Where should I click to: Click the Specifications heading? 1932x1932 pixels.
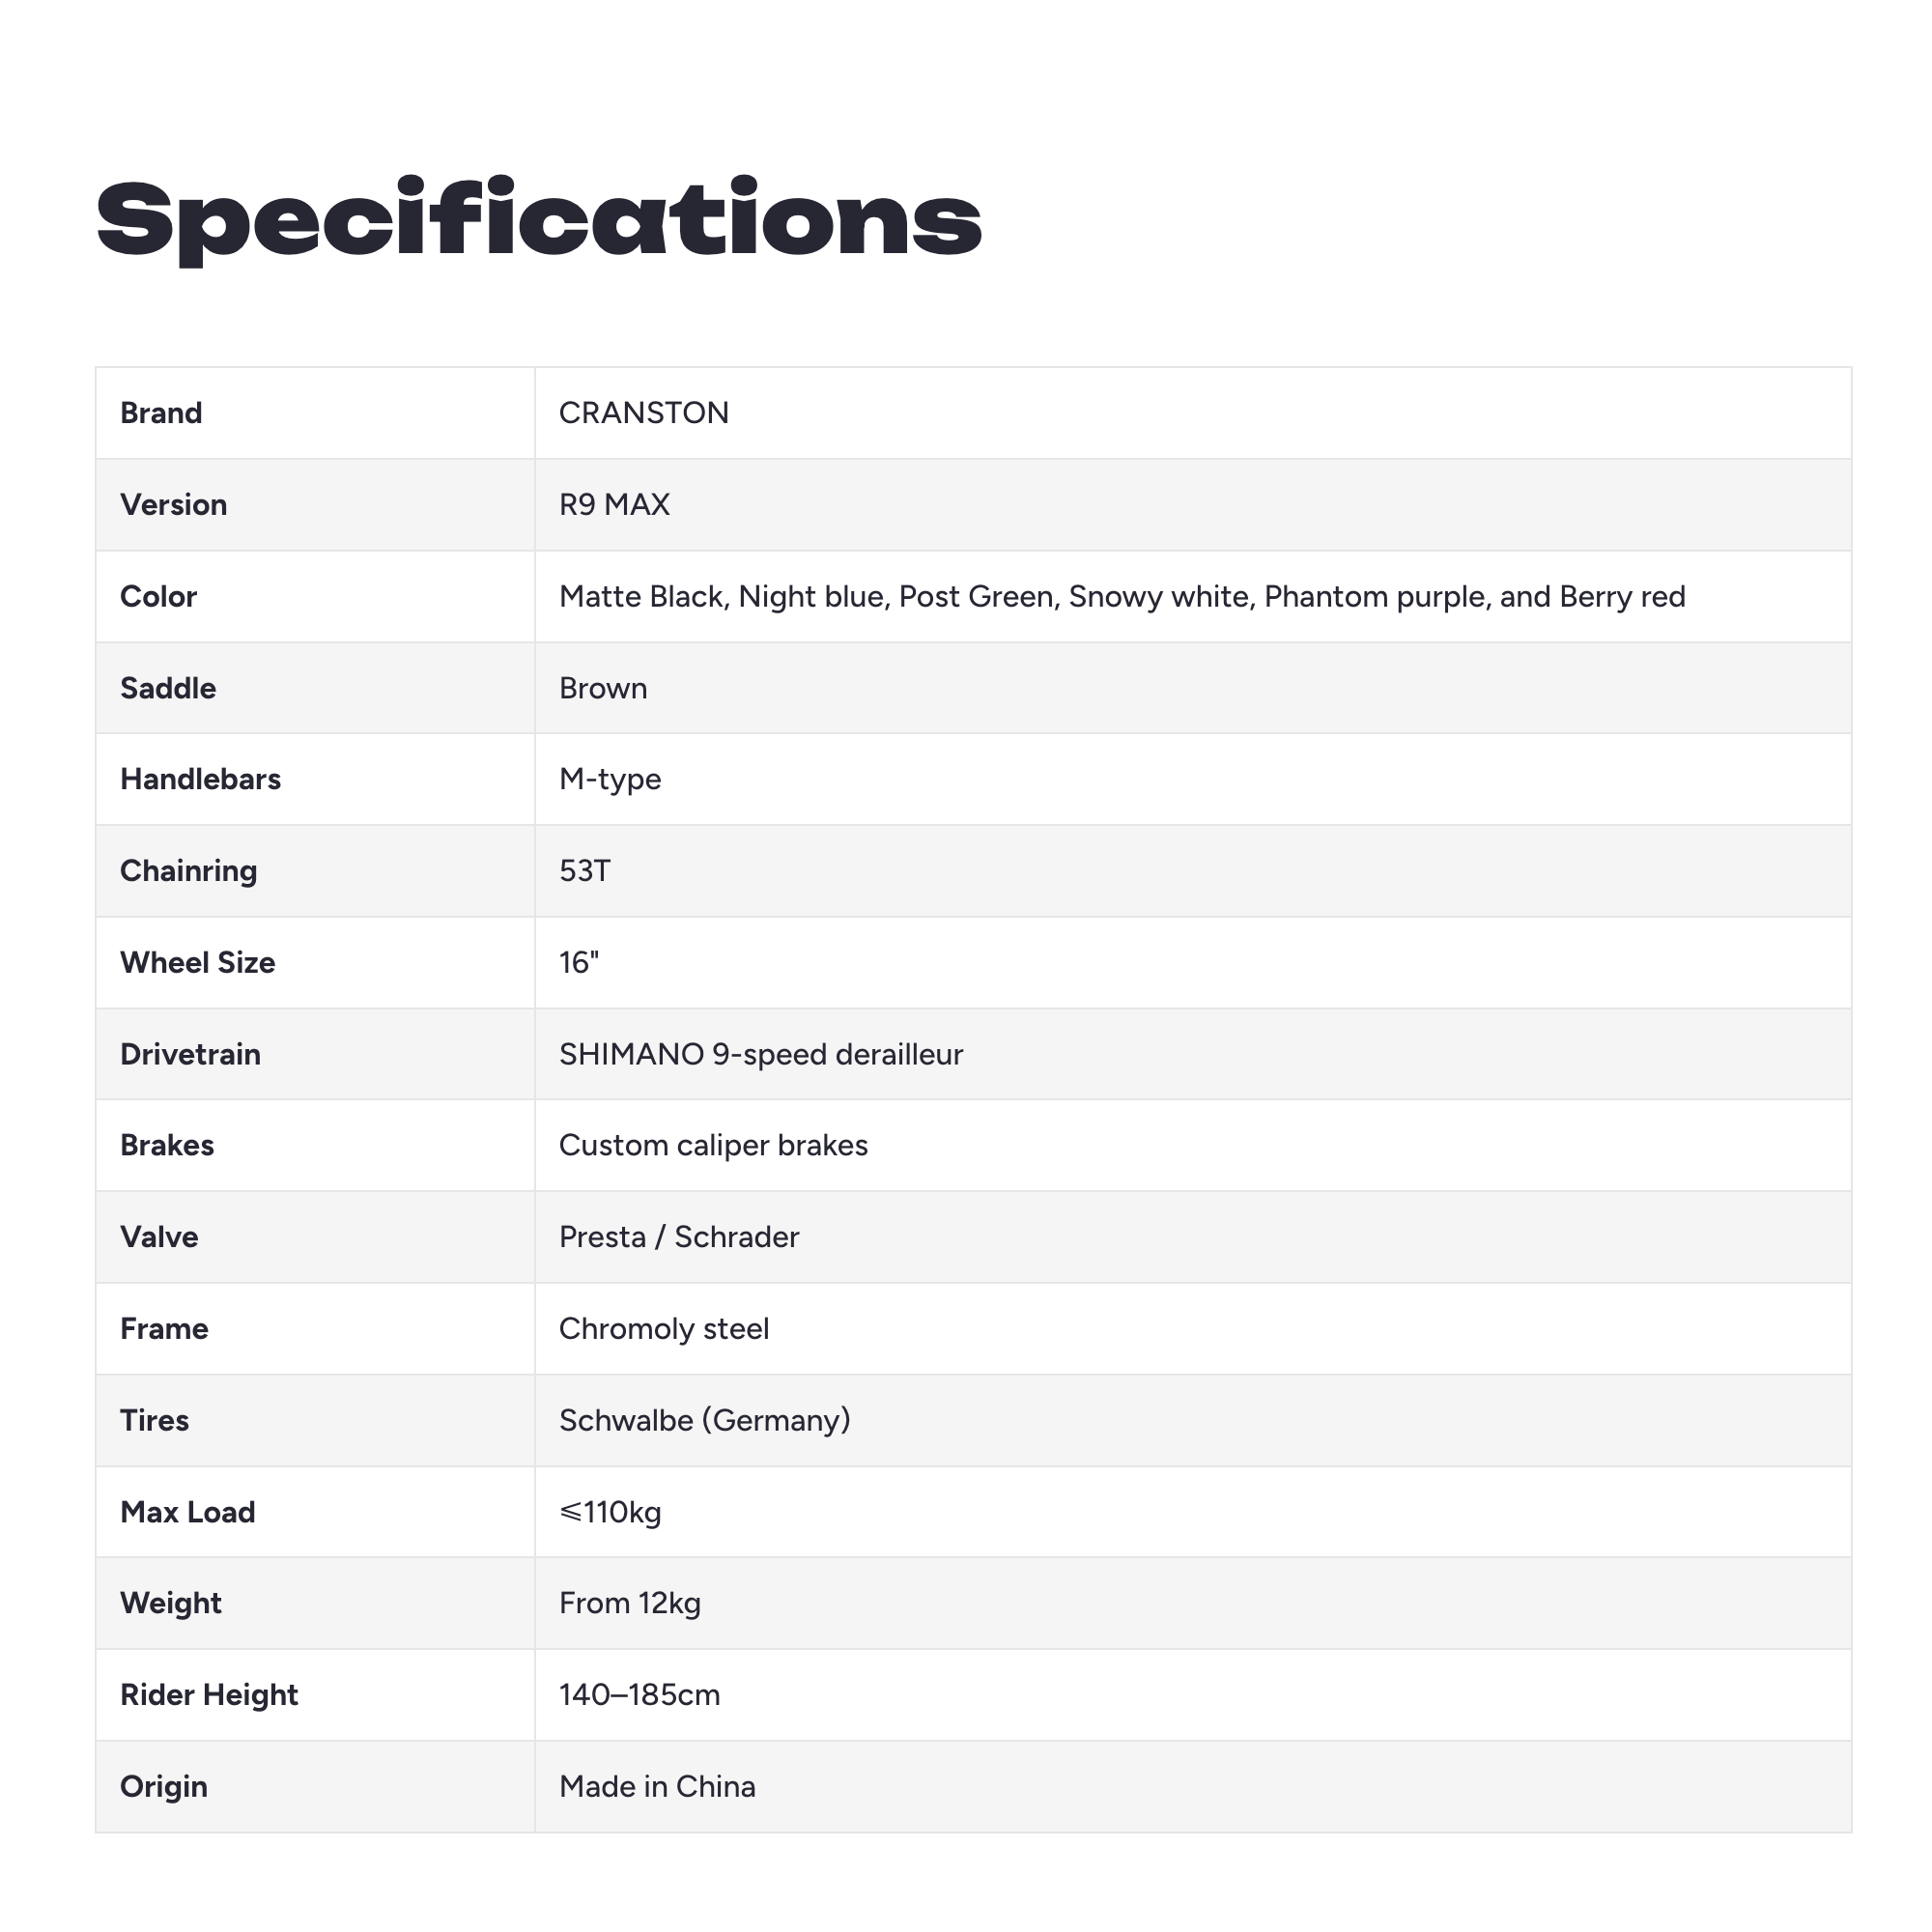click(539, 220)
